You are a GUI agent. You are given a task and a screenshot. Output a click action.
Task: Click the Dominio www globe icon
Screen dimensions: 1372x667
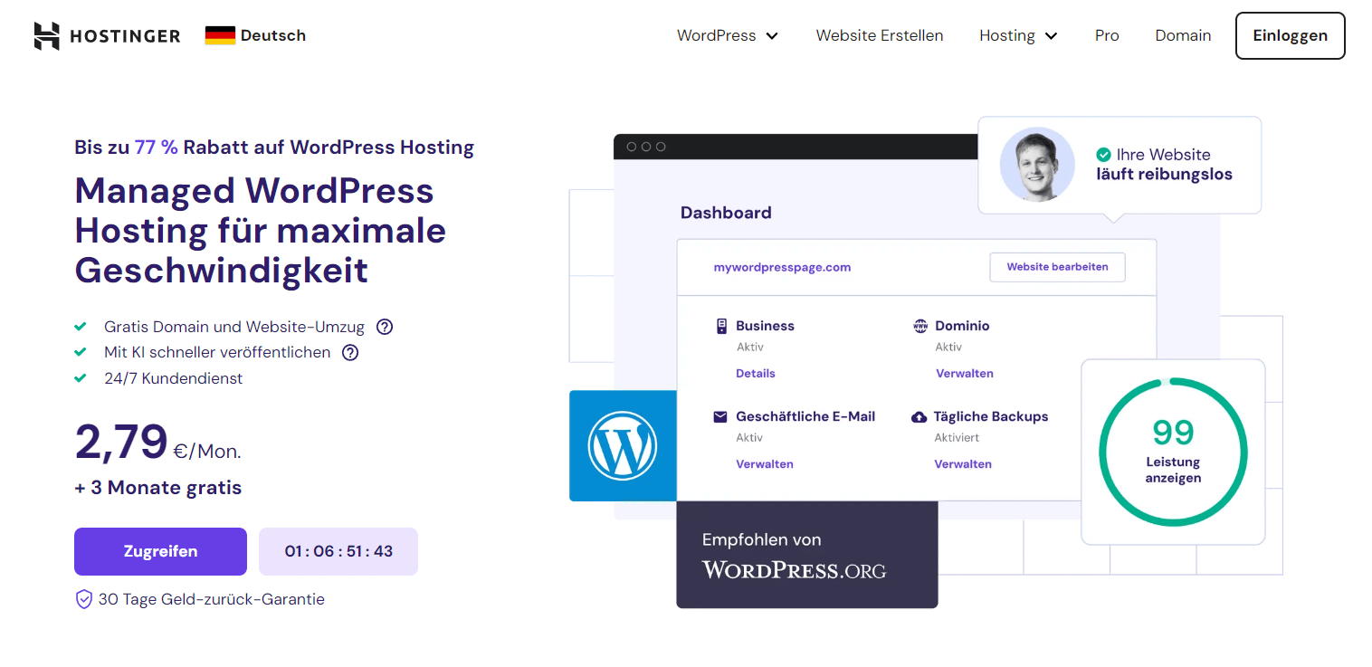click(920, 326)
